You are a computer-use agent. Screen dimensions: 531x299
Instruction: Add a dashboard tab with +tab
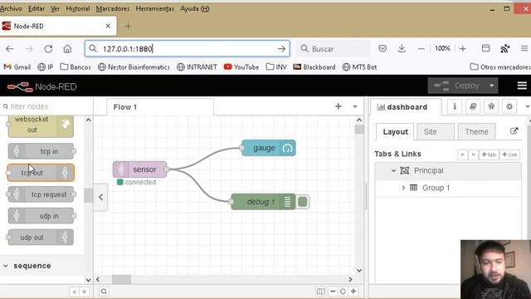point(489,154)
